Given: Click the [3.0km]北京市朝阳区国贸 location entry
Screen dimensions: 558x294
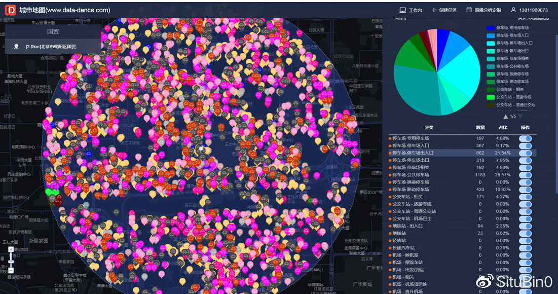Looking at the screenshot, I should coord(51,47).
